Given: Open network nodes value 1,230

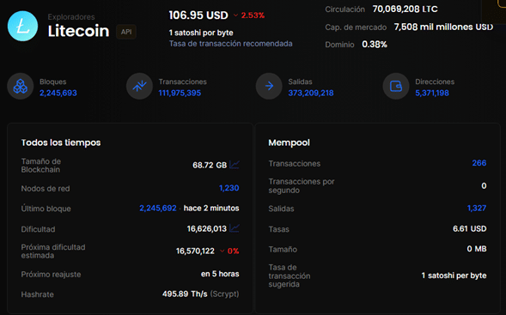Looking at the screenshot, I should (x=229, y=188).
